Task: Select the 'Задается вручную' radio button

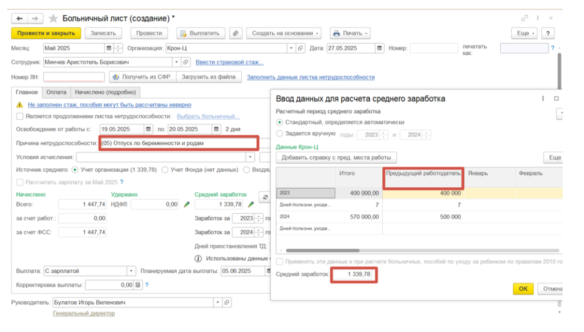Action: coord(279,133)
